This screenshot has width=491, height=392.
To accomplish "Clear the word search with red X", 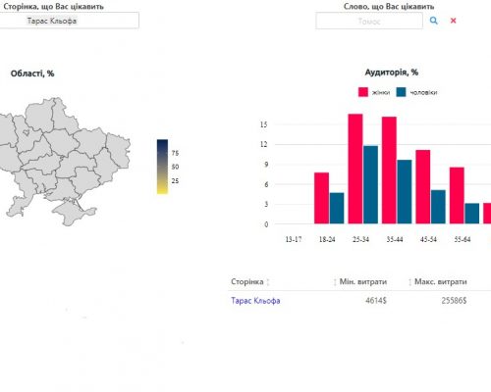I will coord(453,21).
